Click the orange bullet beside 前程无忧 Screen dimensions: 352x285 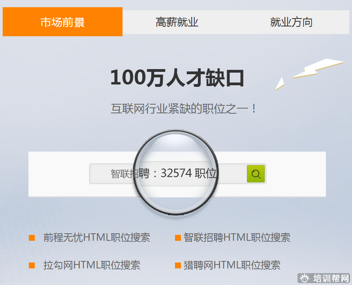click(x=32, y=238)
